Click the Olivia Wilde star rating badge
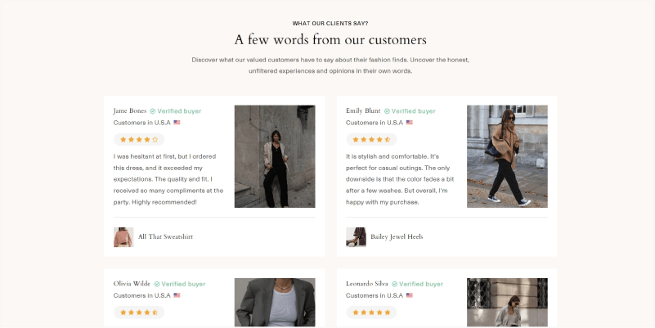Image resolution: width=655 pixels, height=328 pixels. click(139, 312)
